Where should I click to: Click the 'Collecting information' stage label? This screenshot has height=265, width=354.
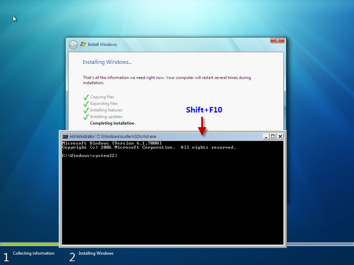click(x=34, y=253)
